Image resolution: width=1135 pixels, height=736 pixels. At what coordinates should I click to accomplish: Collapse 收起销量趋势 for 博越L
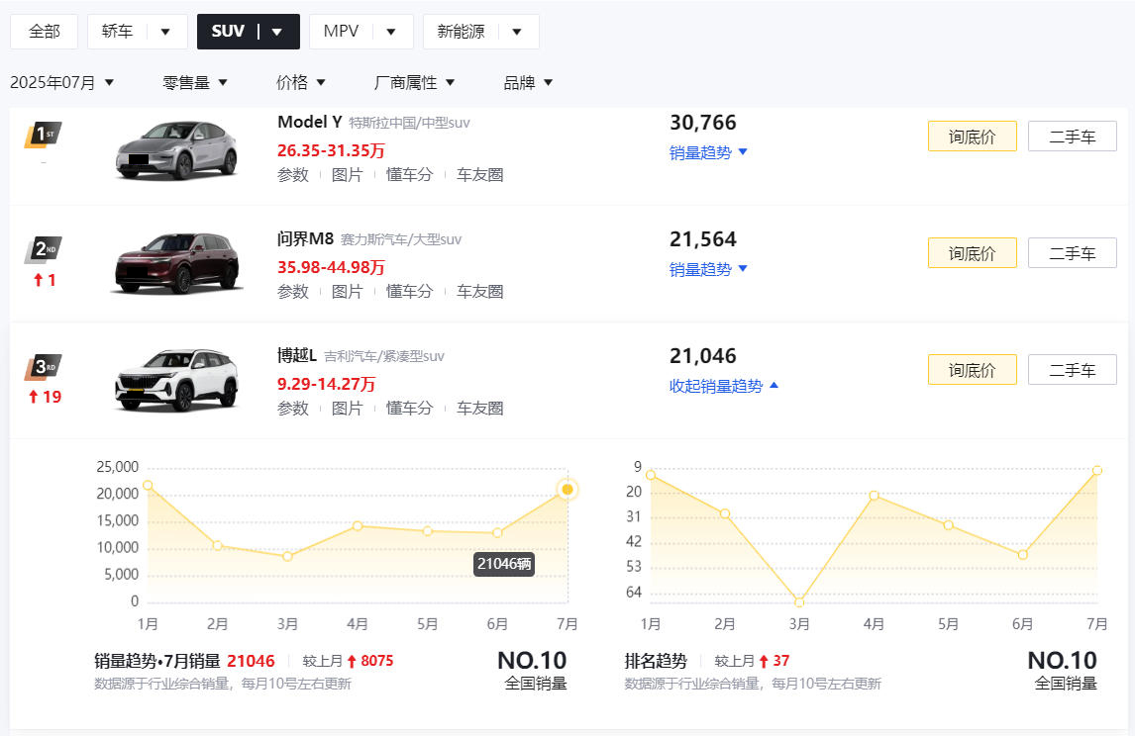point(724,386)
